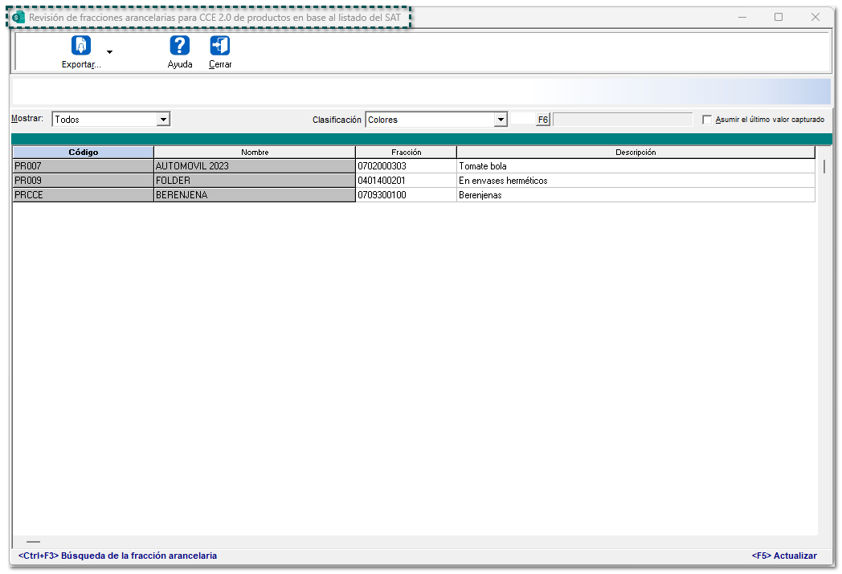Click the Descripción column header

pos(636,152)
